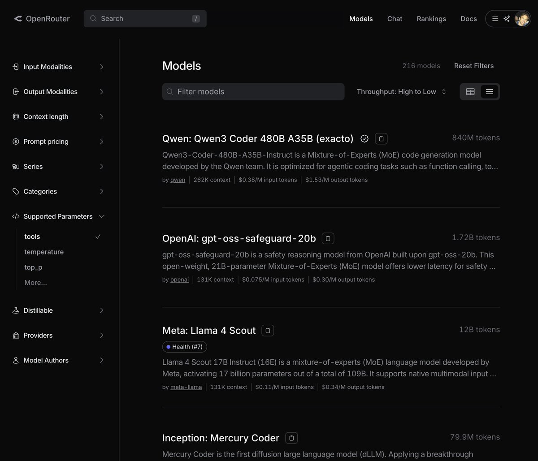Click the 216 models count text
The width and height of the screenshot is (538, 461).
(x=421, y=66)
